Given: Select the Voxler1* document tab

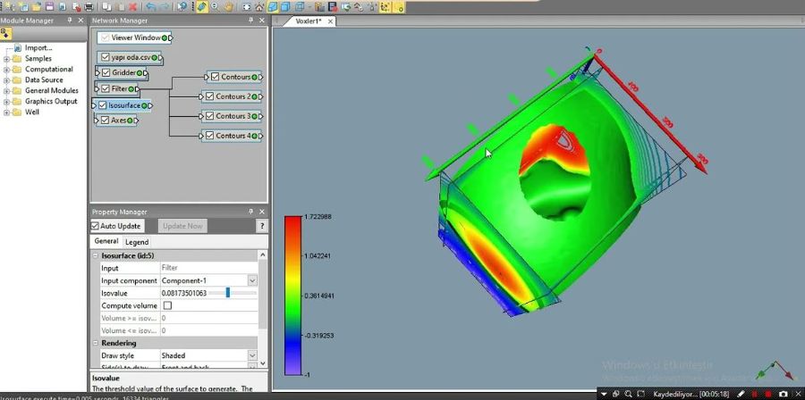Looking at the screenshot, I should (x=308, y=21).
